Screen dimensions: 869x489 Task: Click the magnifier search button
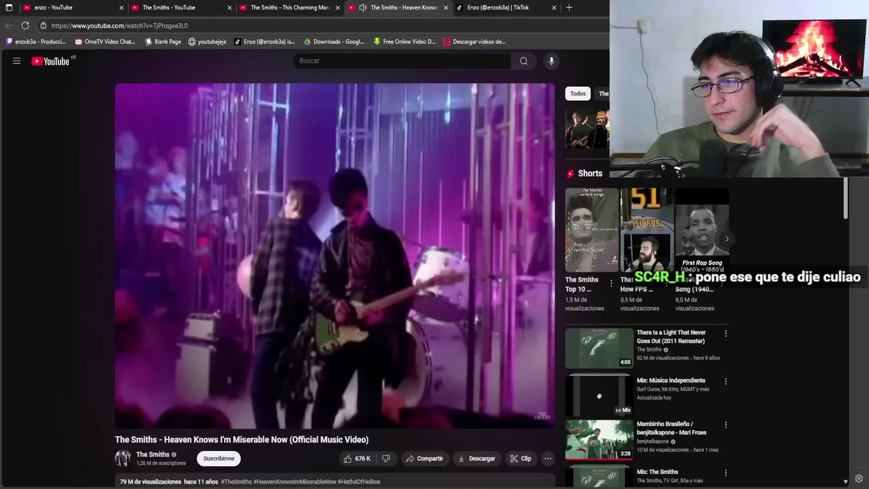pos(523,61)
